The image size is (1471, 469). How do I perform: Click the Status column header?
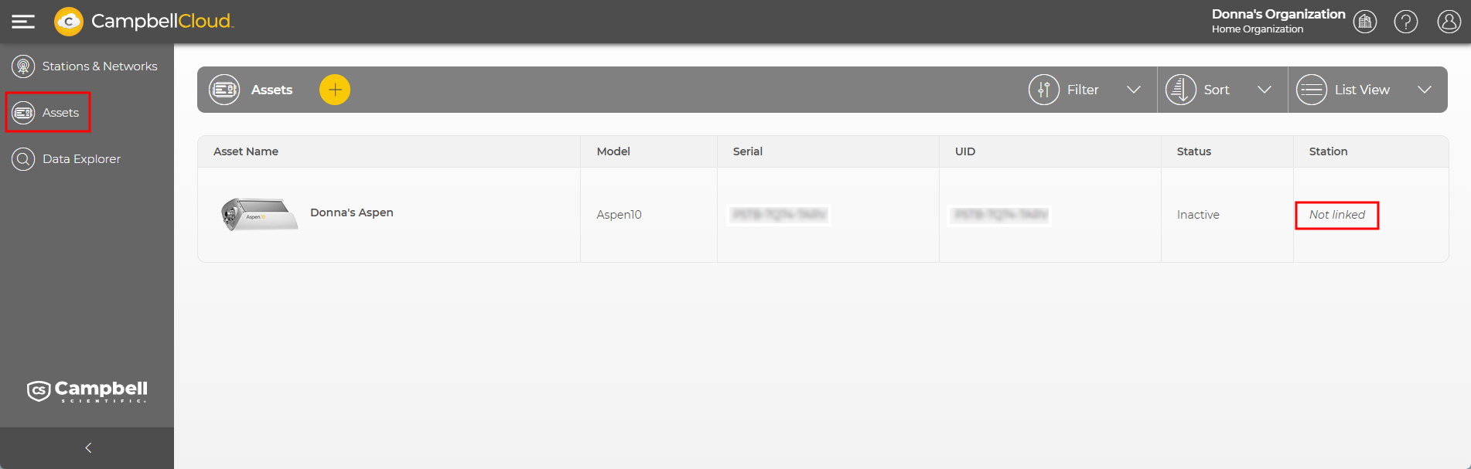[1194, 151]
